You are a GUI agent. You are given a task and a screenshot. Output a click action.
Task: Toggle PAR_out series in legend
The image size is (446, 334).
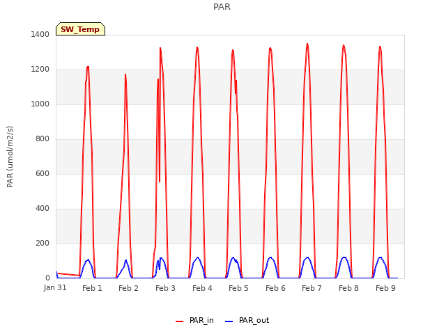click(x=247, y=321)
